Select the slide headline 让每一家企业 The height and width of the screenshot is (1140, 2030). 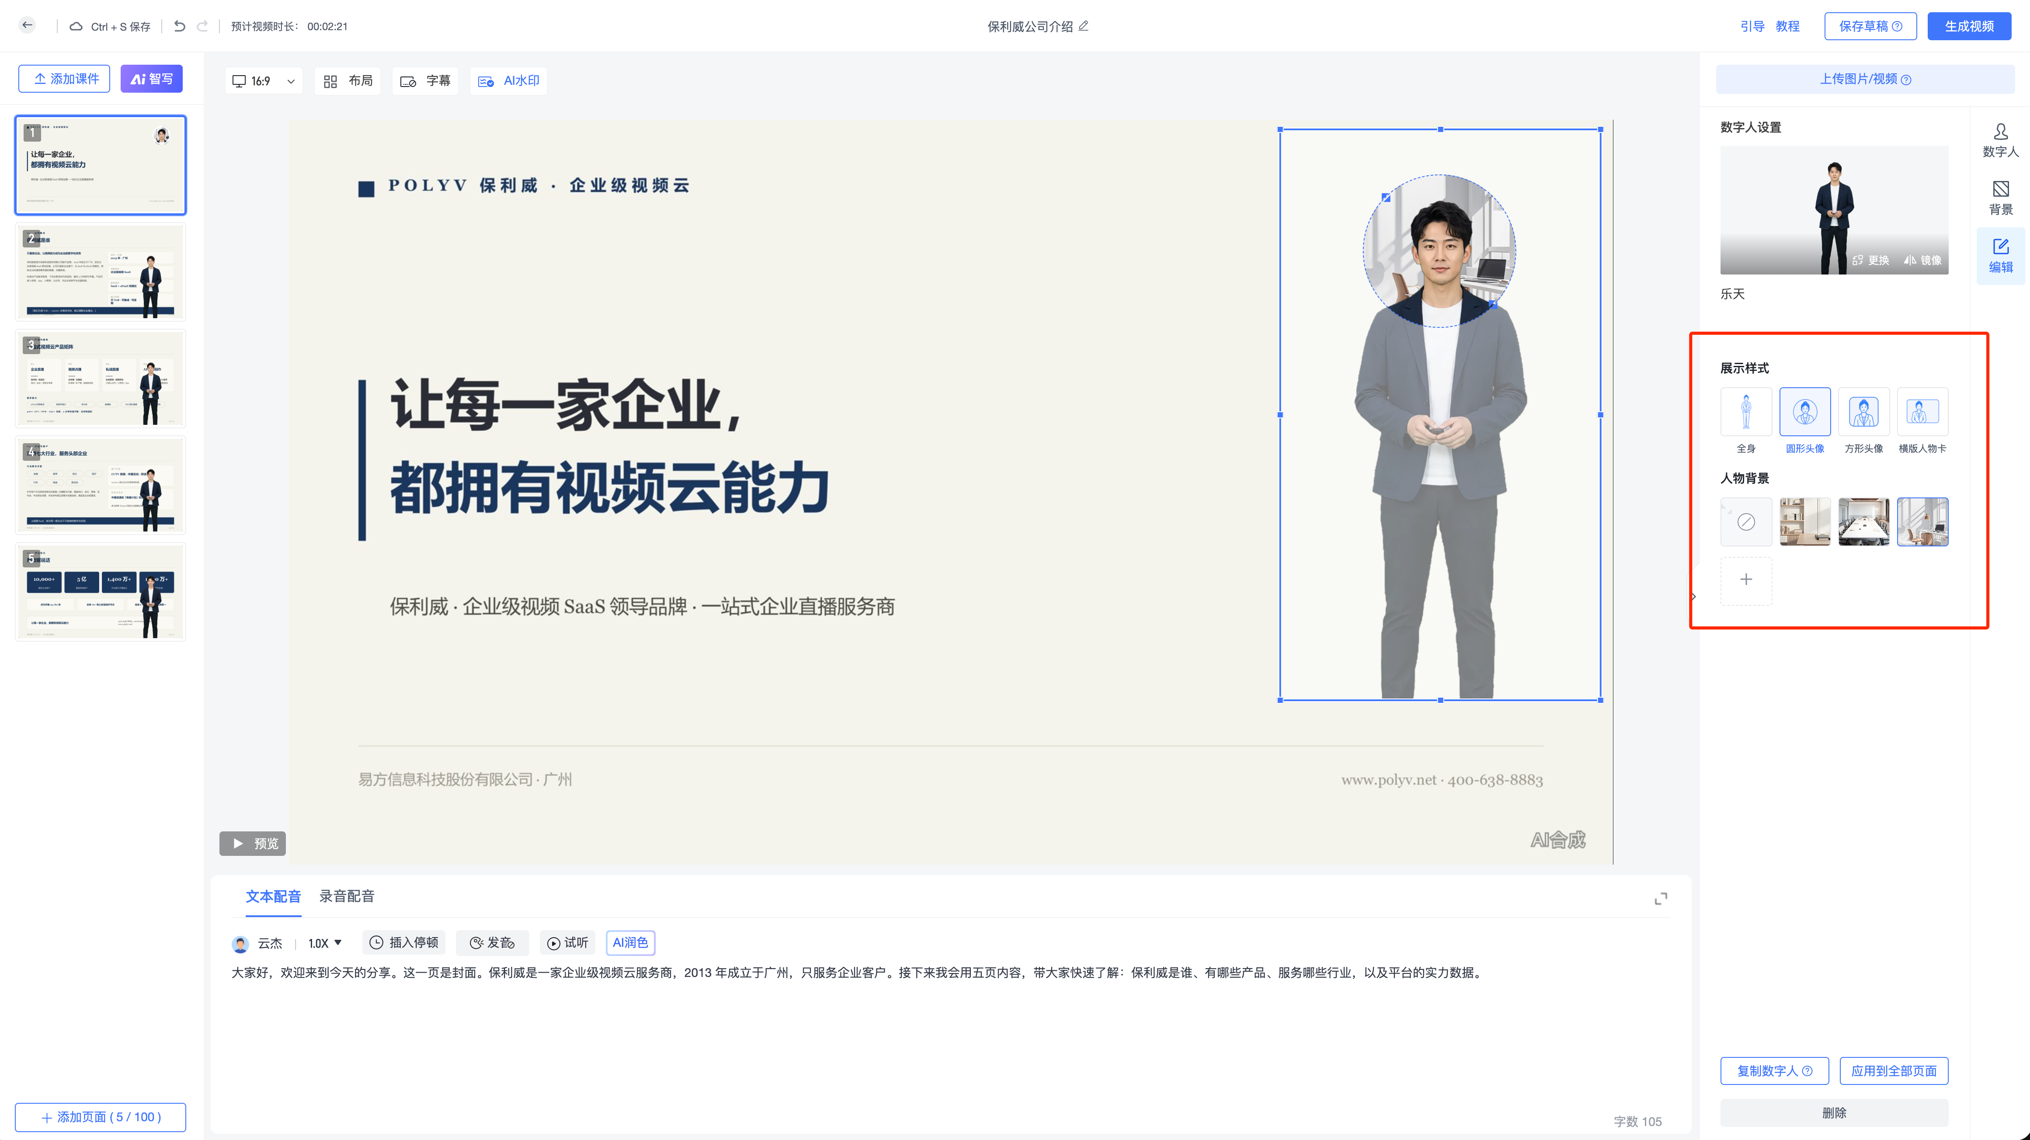(x=566, y=405)
